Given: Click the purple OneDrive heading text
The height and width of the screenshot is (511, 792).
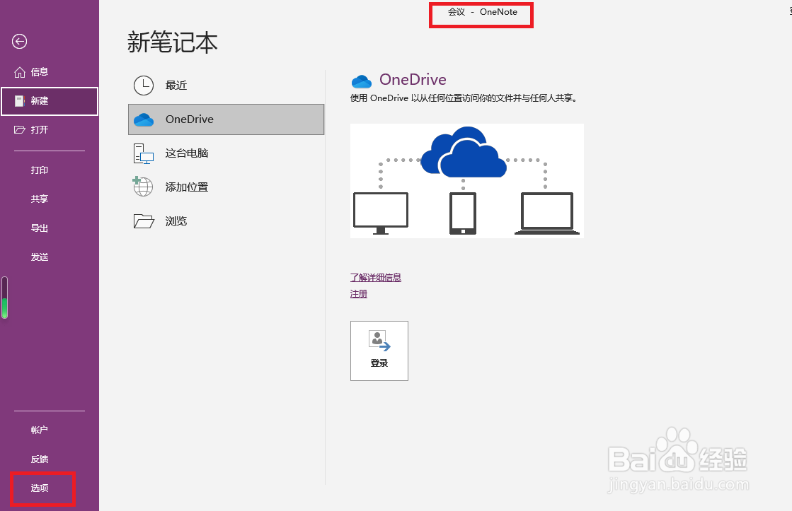Looking at the screenshot, I should [413, 80].
